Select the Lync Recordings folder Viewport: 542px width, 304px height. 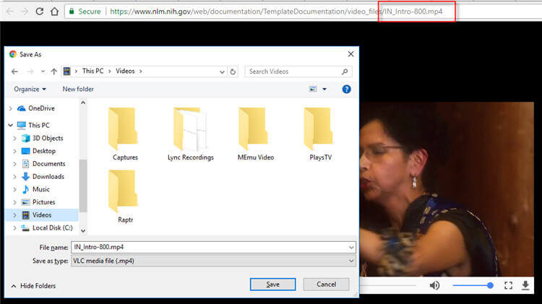190,134
